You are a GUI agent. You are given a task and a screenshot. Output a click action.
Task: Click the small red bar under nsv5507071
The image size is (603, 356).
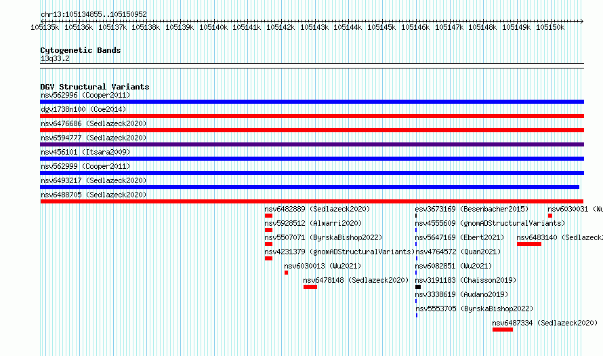[268, 244]
